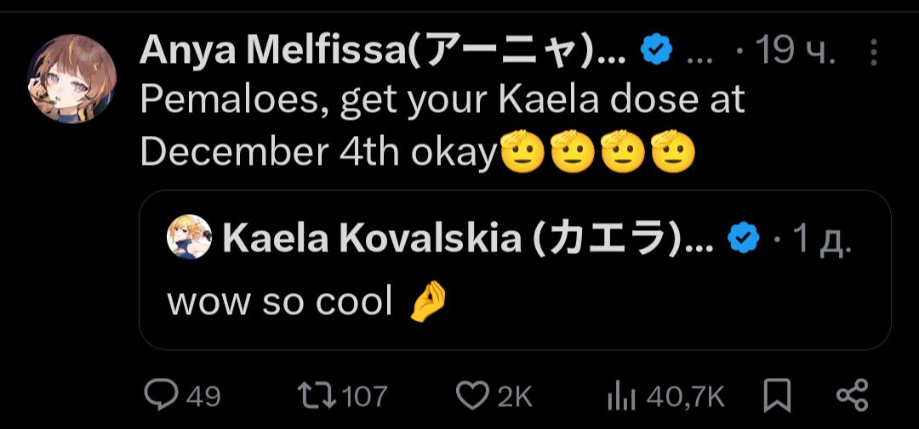Screen dimensions: 919x429
Task: Click the main tweet text about Pemaloes
Action: (442, 126)
